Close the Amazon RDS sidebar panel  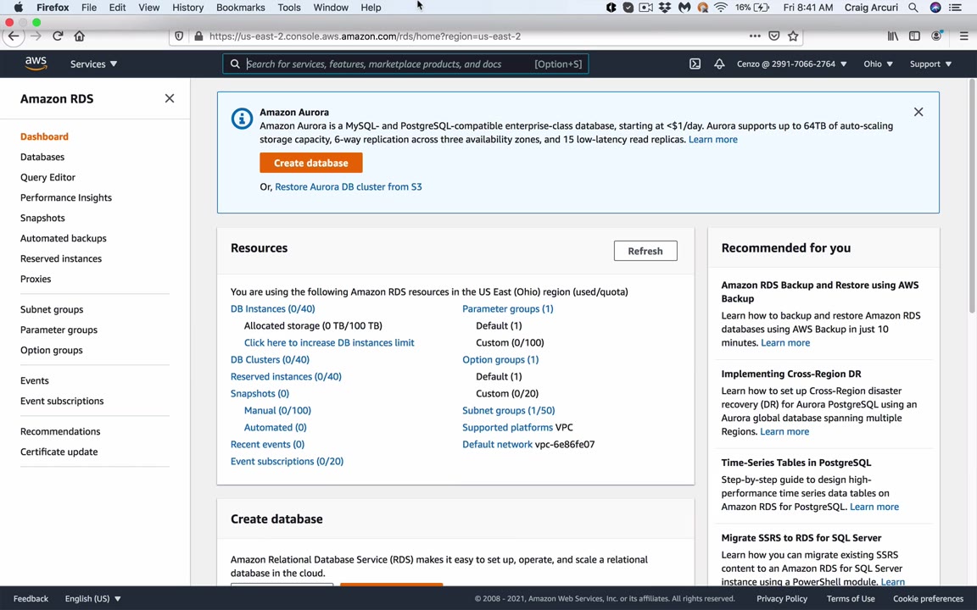(x=170, y=98)
